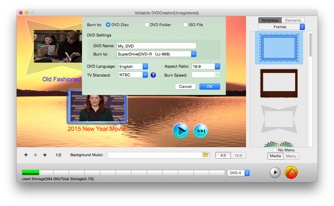
Task: Select the gray star-shaped frame template
Action: [279, 119]
